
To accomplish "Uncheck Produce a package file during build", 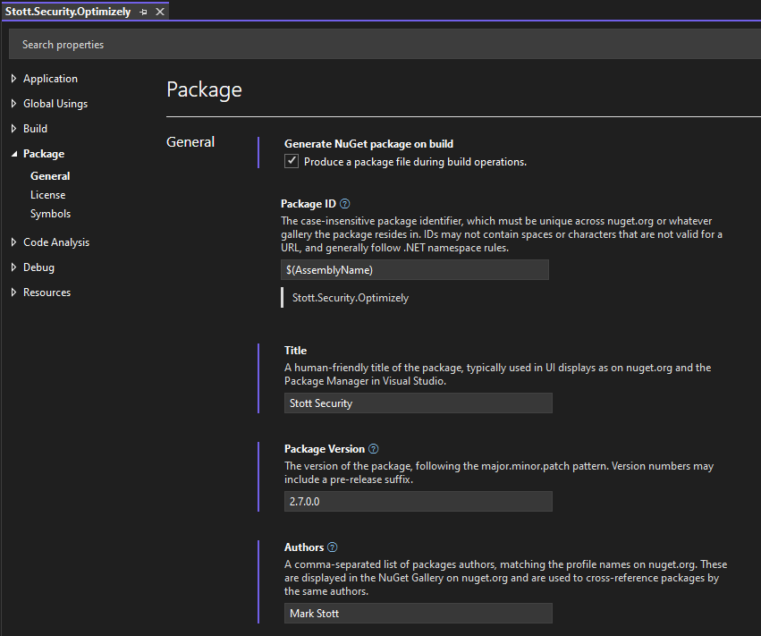I will (x=291, y=162).
